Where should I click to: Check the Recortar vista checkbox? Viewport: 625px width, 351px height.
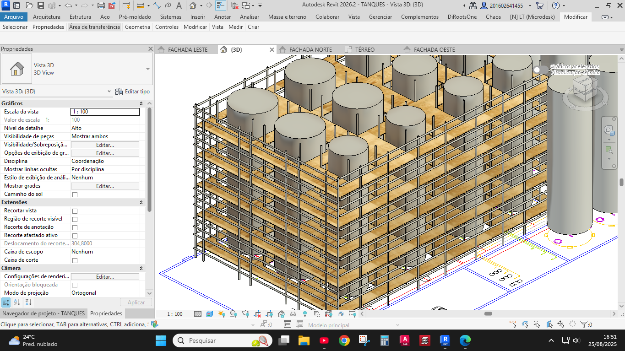pos(75,211)
